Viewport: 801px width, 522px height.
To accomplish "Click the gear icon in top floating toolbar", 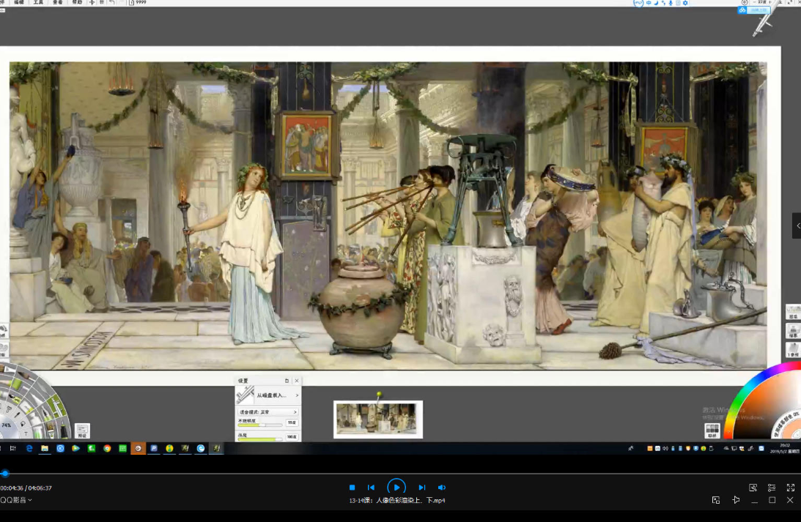I will click(x=685, y=3).
